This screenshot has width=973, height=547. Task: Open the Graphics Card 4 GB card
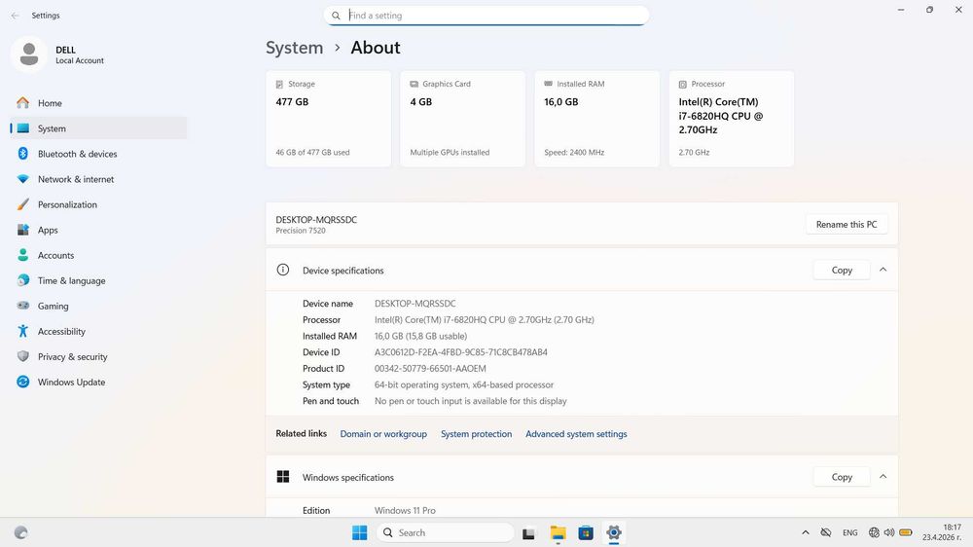463,119
